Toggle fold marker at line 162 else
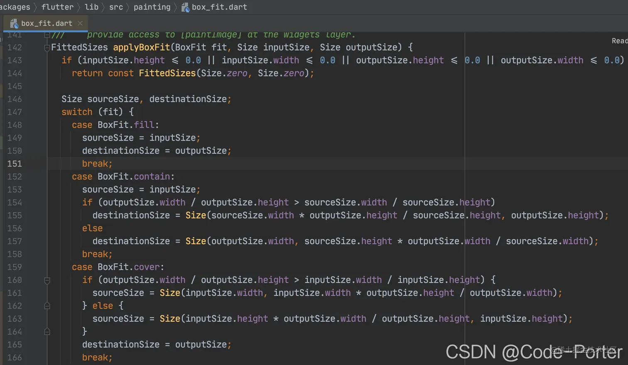The height and width of the screenshot is (365, 628). click(47, 306)
